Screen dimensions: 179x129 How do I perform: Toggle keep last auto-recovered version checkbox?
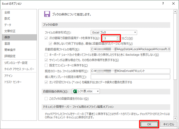coord(50,44)
